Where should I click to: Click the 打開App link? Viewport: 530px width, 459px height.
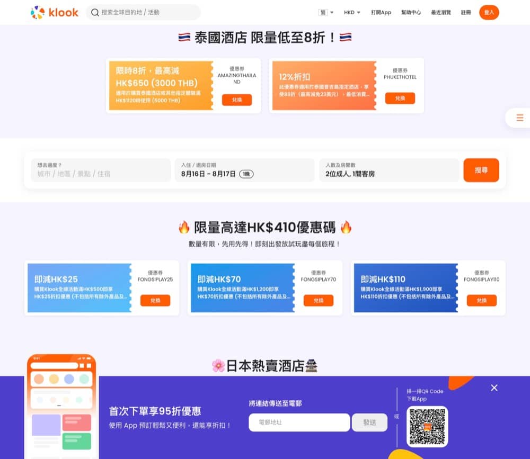click(x=381, y=12)
